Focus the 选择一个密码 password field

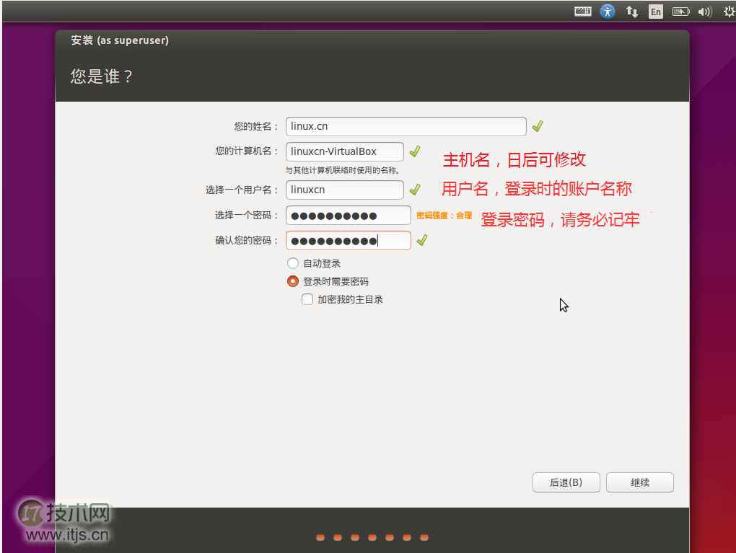(349, 216)
